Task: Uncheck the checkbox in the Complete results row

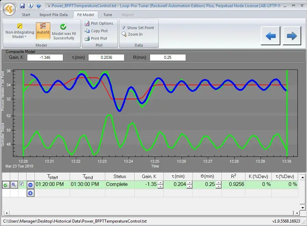Action: tap(21, 184)
